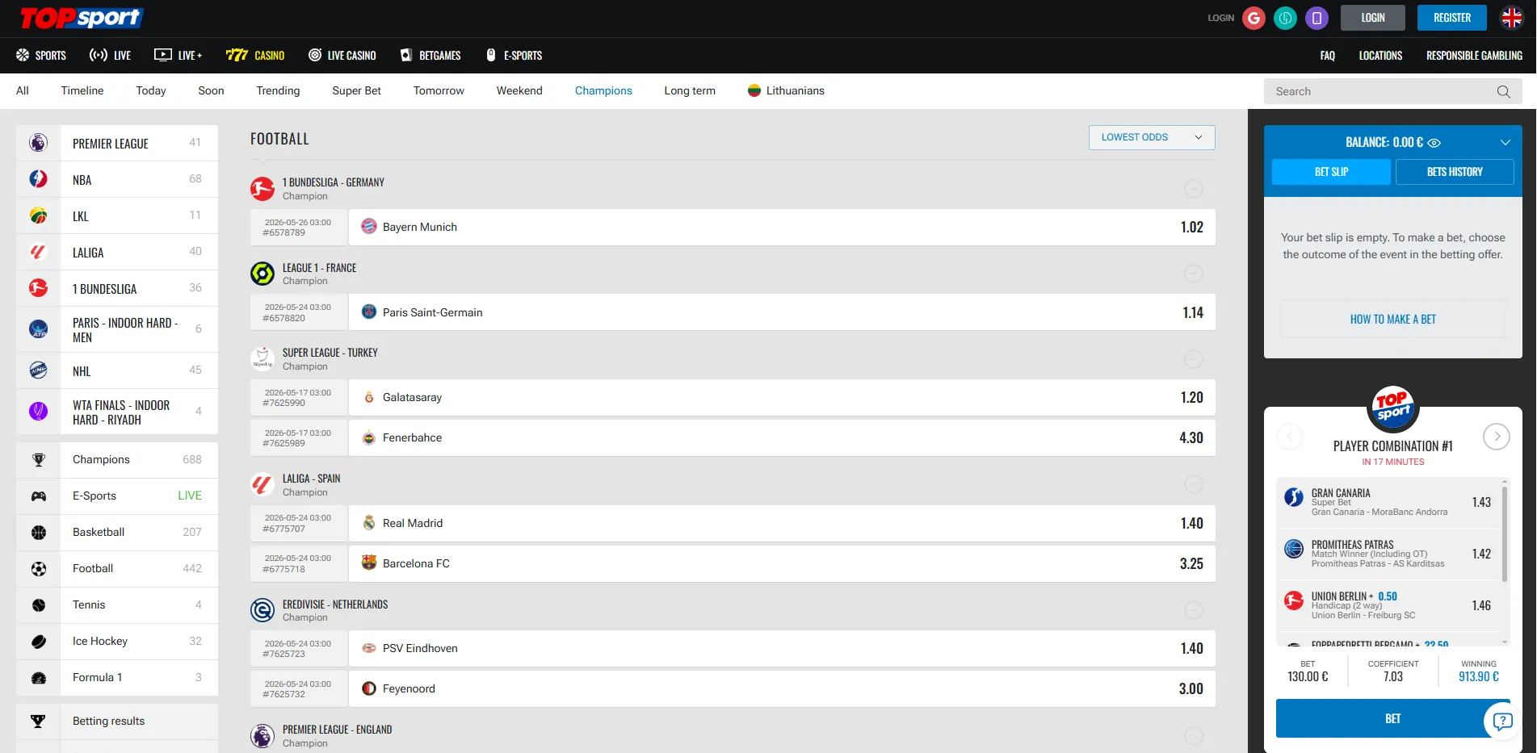
Task: Open the British flag language selector
Action: tap(1512, 17)
